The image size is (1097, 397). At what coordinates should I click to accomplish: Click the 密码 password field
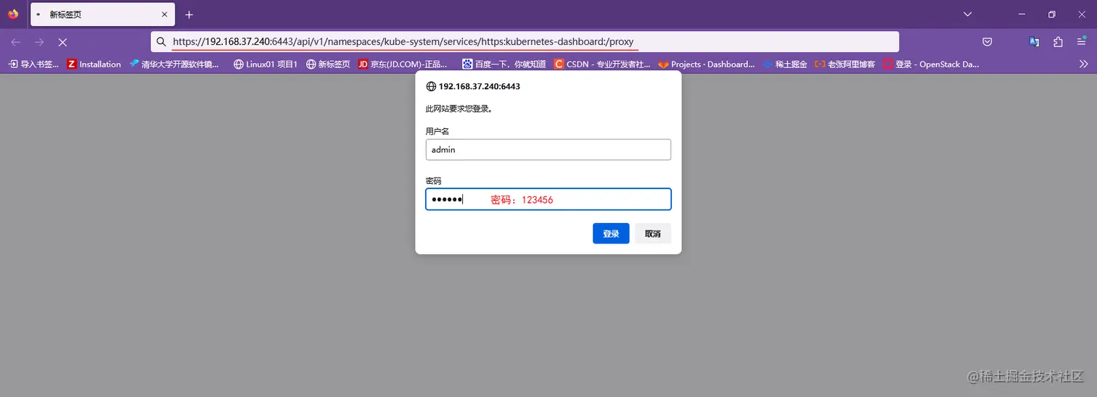click(x=548, y=199)
